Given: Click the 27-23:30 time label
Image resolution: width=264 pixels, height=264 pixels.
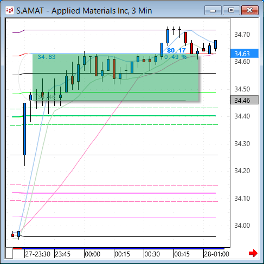Looking at the screenshot, I should point(37,254).
